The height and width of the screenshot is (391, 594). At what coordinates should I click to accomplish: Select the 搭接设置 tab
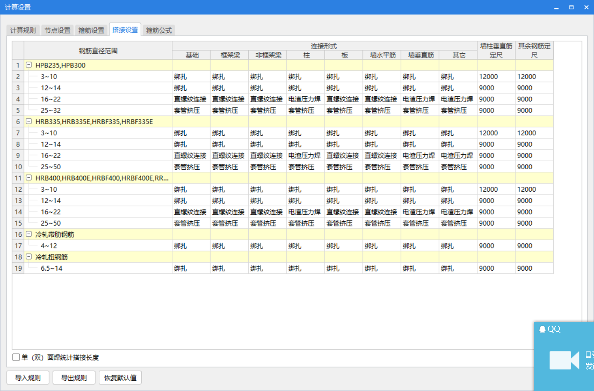click(125, 30)
